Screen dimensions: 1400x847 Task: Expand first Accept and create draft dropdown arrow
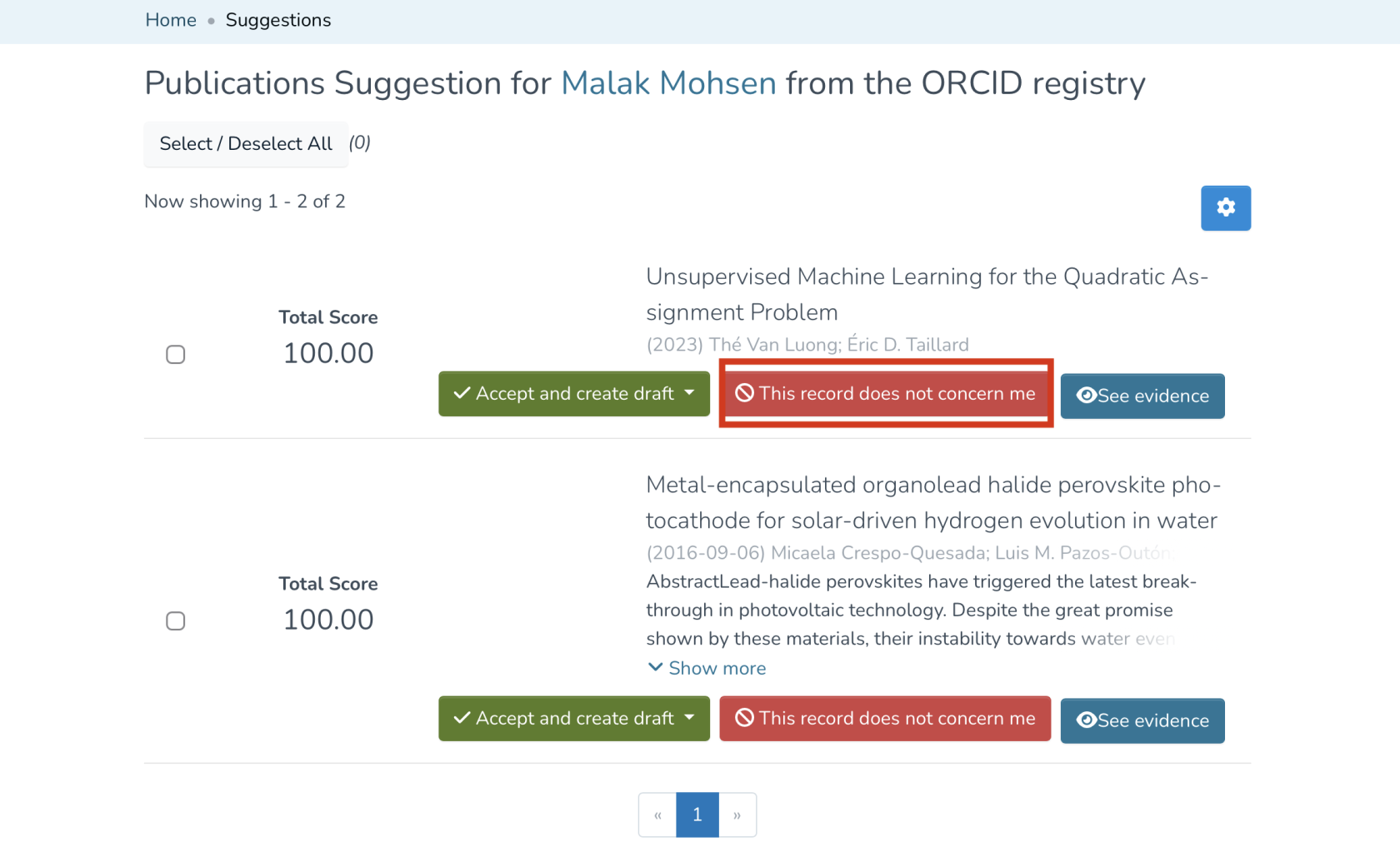tap(690, 393)
